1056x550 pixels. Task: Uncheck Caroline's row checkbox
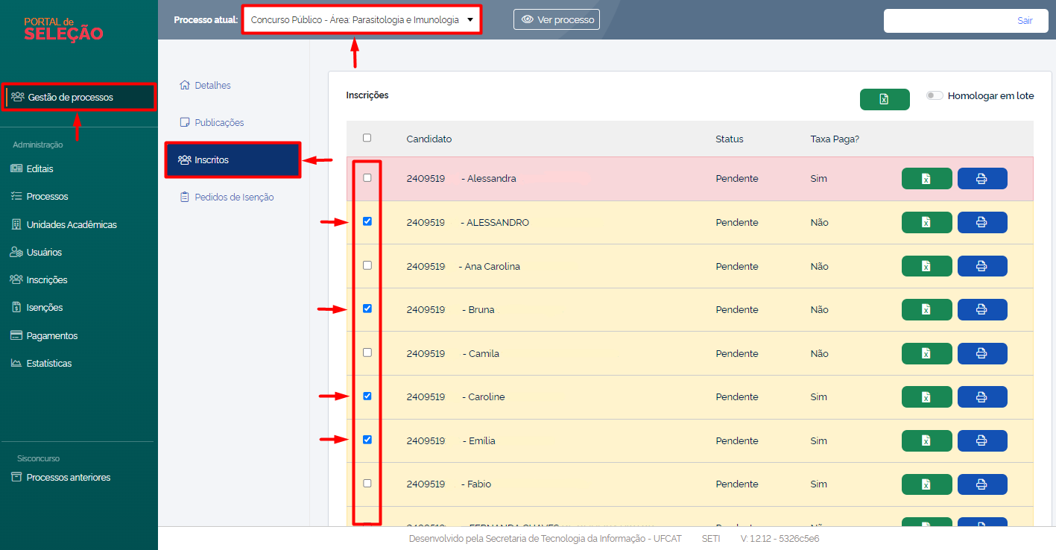(x=367, y=396)
